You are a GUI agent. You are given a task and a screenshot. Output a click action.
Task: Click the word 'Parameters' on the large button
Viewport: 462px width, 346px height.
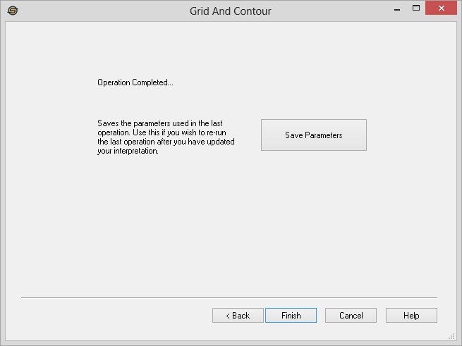324,135
